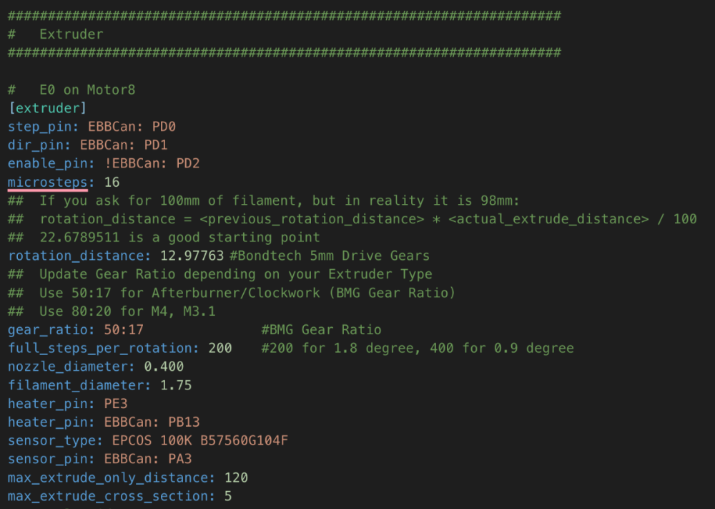
Task: Click the nozzle_diameter value 0.400
Action: coord(164,367)
